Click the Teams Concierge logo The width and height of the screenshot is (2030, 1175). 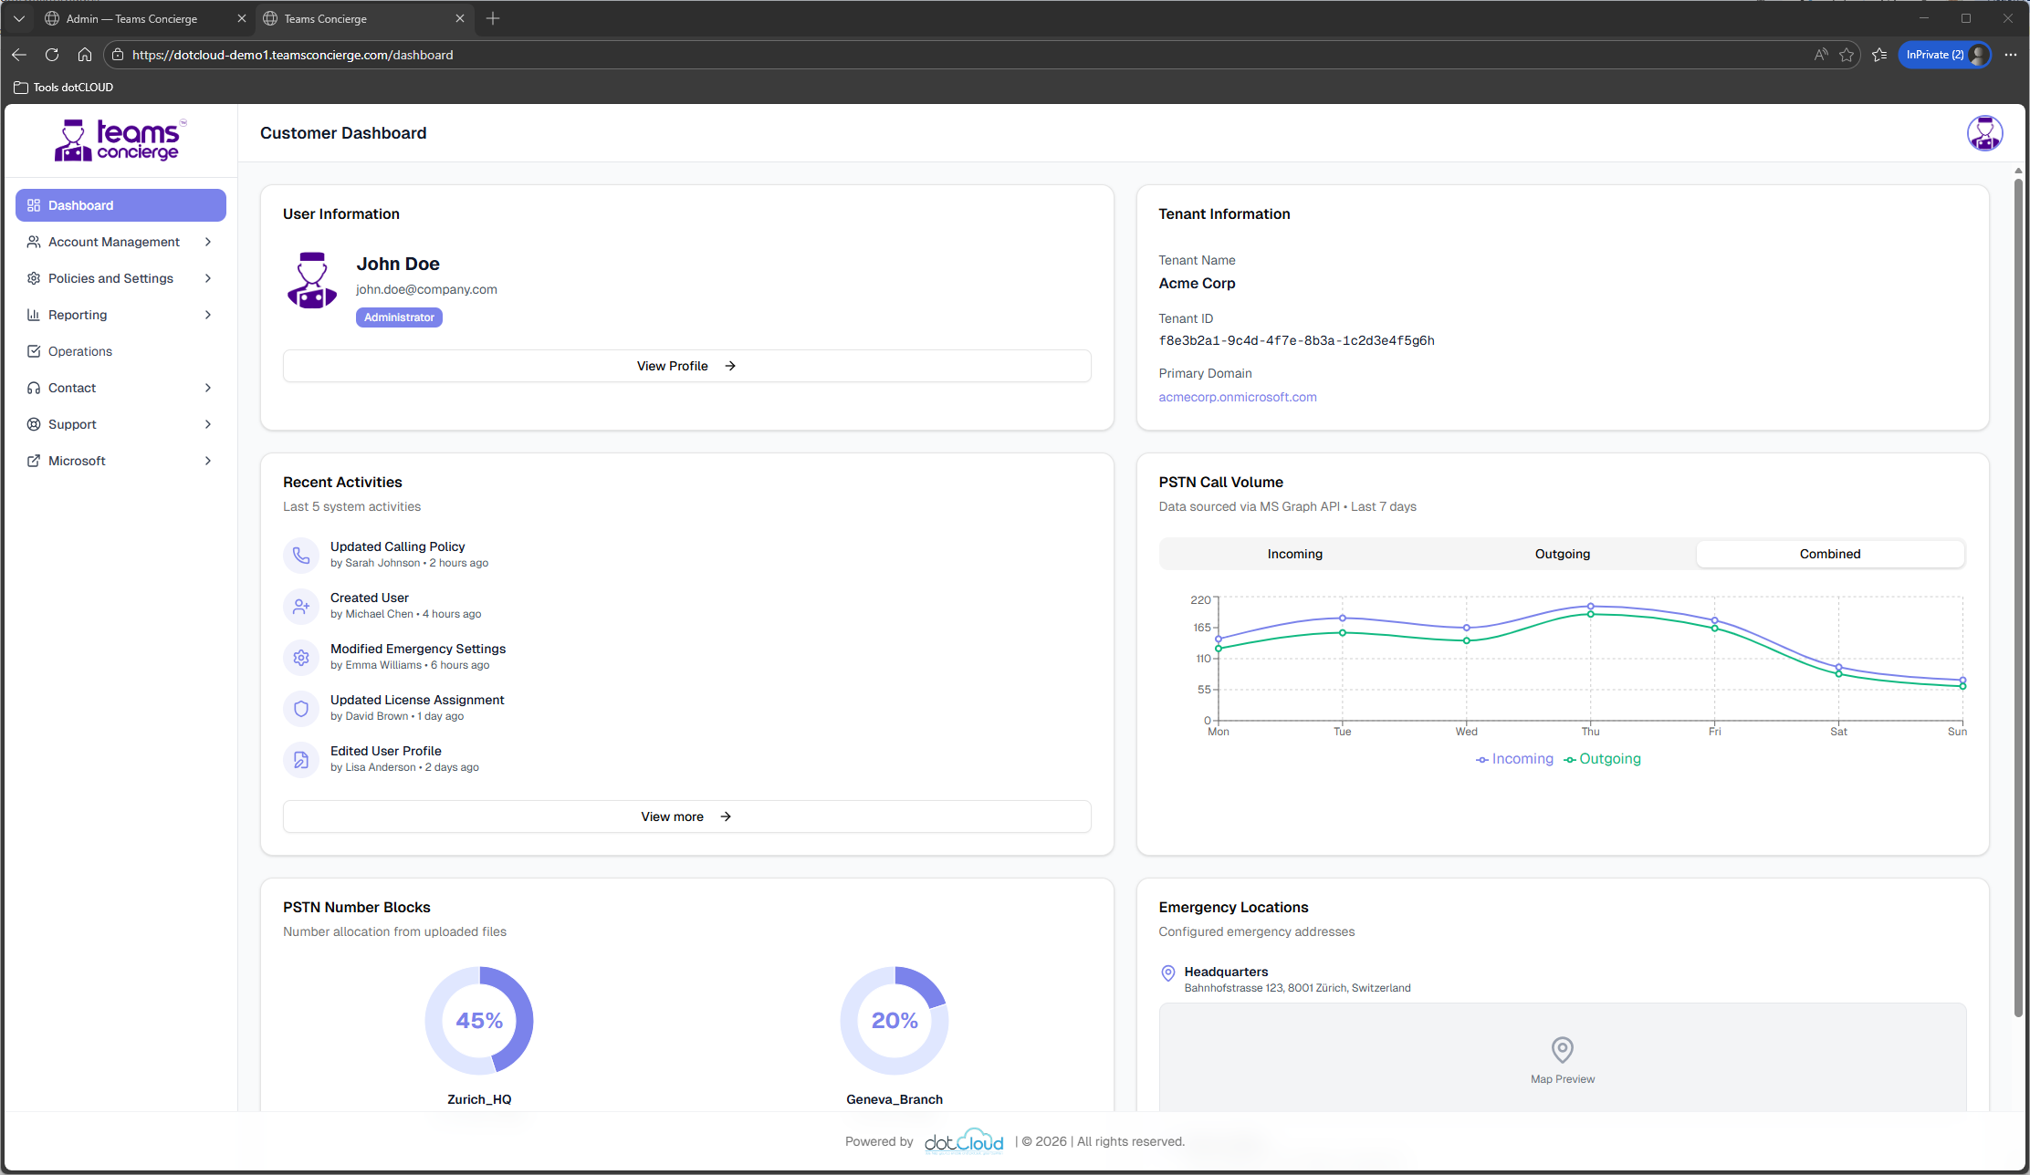coord(120,140)
